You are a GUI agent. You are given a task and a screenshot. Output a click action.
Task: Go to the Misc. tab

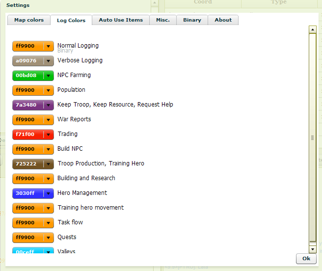click(x=163, y=20)
